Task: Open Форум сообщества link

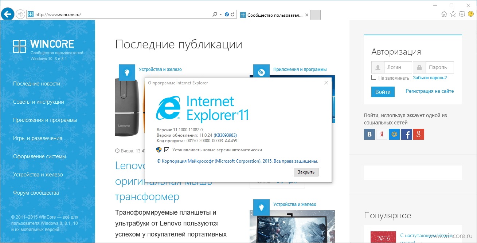Action: coord(36,193)
